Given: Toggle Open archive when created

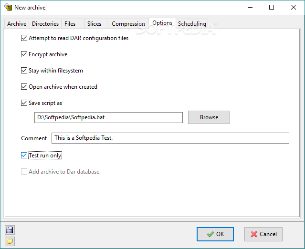Looking at the screenshot, I should (x=24, y=86).
